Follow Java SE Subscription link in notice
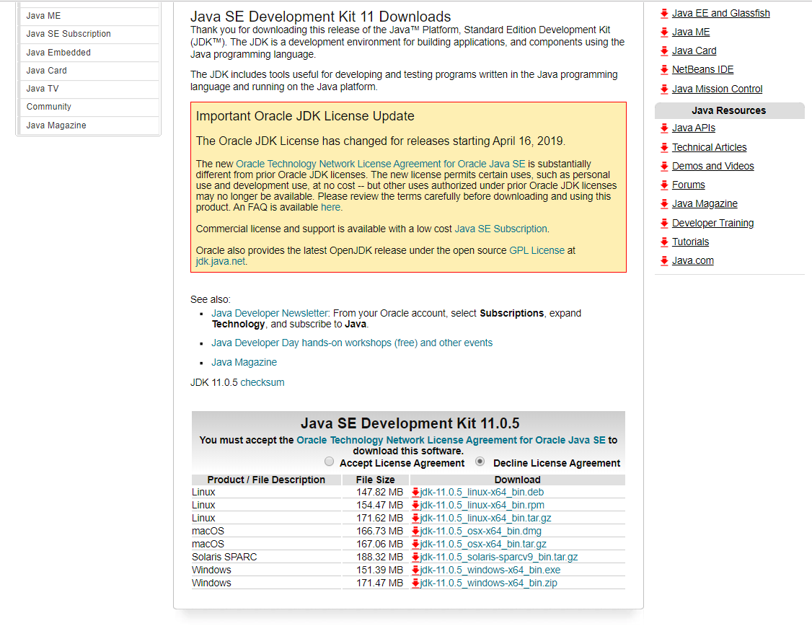812x626 pixels. [x=500, y=229]
